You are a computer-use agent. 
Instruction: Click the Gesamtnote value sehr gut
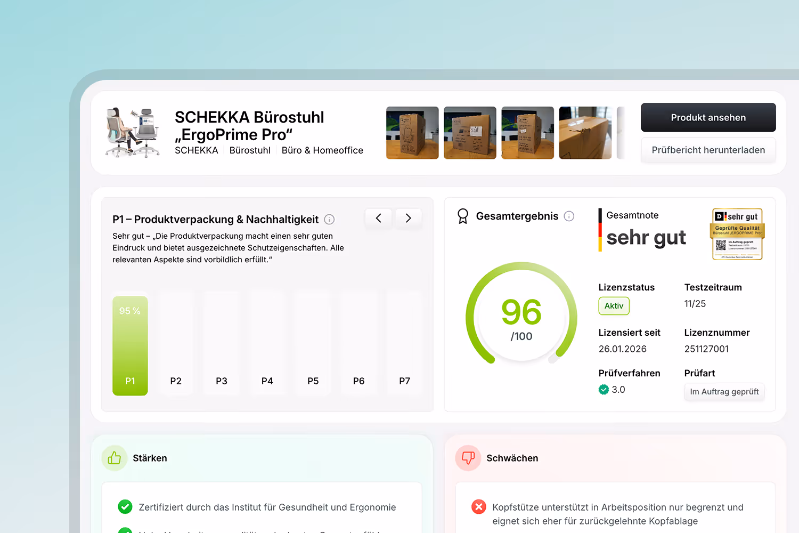pos(646,238)
